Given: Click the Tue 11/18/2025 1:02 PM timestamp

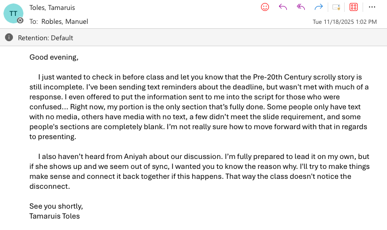Looking at the screenshot, I should 345,22.
